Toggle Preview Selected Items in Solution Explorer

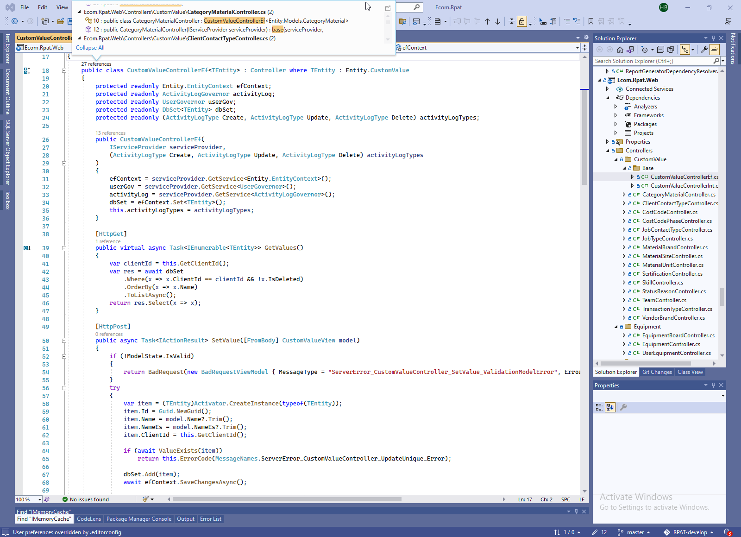pyautogui.click(x=715, y=50)
